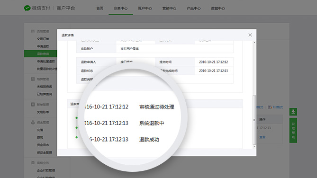Open 资金流水 in the sidebar
This screenshot has height=178, width=317.
43,145
